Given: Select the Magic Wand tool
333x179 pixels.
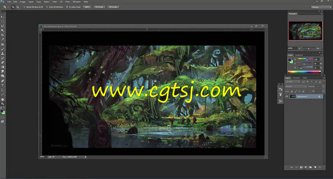Looking at the screenshot, I should click(x=2, y=30).
